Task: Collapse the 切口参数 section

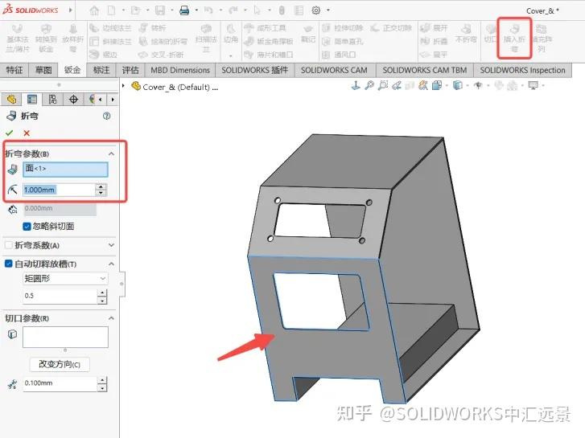Action: click(111, 318)
